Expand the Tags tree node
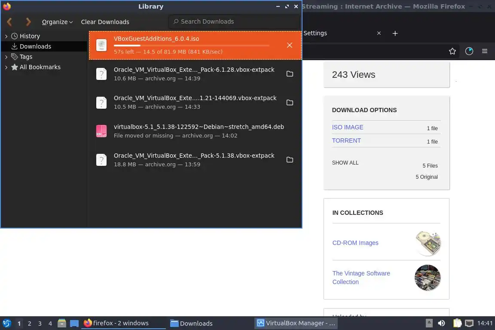The height and width of the screenshot is (330, 495). click(x=6, y=57)
